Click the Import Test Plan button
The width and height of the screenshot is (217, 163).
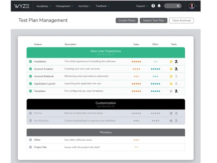coord(154,20)
